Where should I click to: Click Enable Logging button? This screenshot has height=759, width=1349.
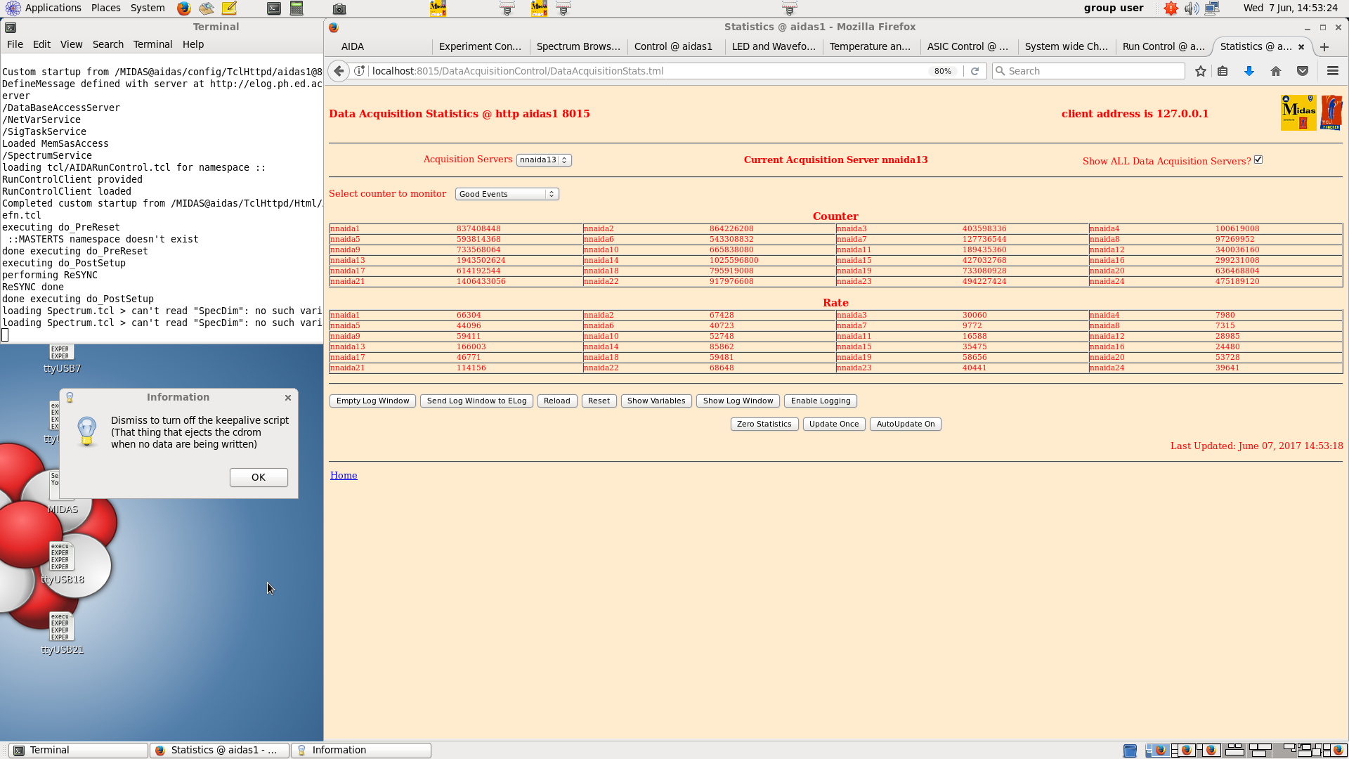[x=821, y=401]
